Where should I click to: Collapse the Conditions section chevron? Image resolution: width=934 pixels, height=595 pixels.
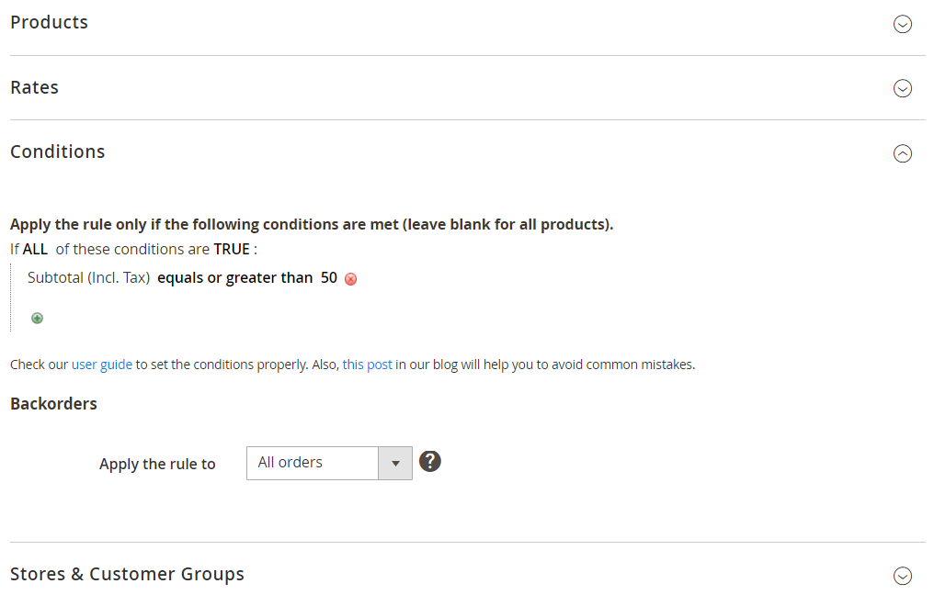pos(903,153)
